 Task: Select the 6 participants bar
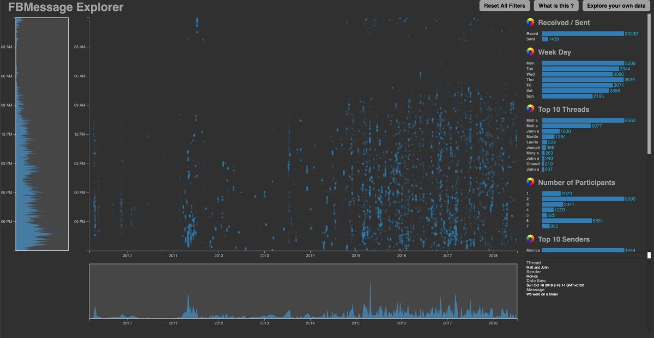[x=567, y=221]
